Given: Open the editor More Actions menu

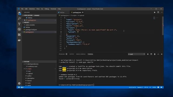Looking at the screenshot, I should point(162,12).
